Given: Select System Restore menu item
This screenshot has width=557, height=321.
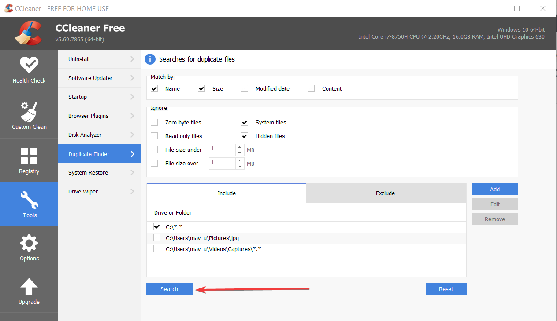Looking at the screenshot, I should (99, 172).
